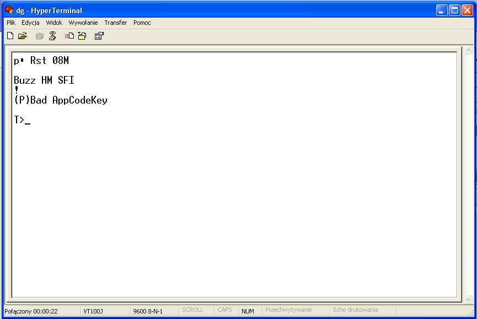Disconnect using the hang-up phone icon
477x319 pixels.
(x=52, y=35)
